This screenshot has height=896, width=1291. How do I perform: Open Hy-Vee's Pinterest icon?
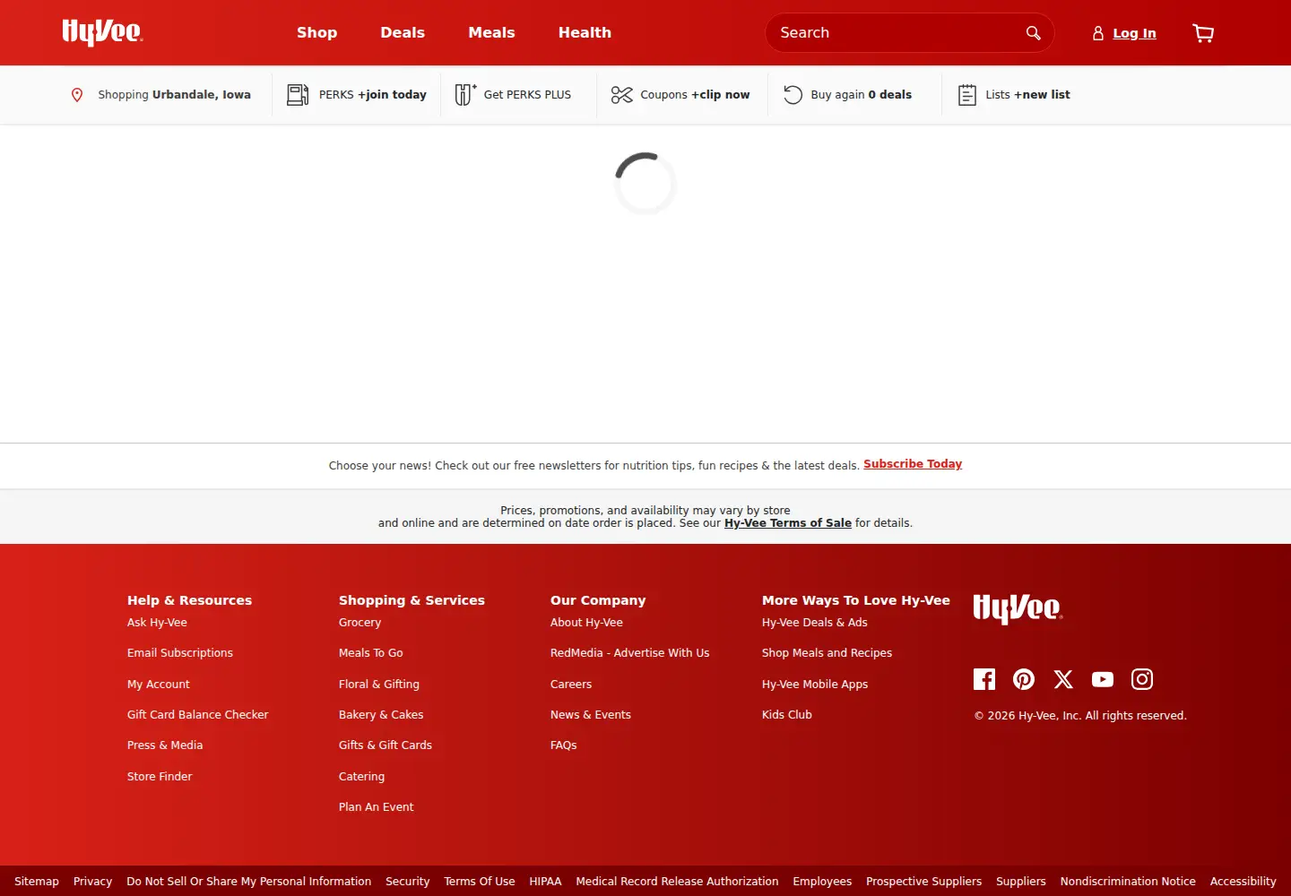1024,679
